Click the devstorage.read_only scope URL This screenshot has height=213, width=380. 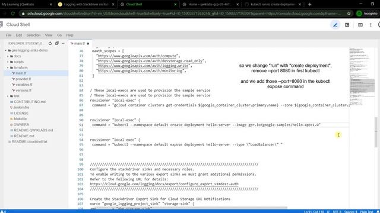pyautogui.click(x=150, y=61)
